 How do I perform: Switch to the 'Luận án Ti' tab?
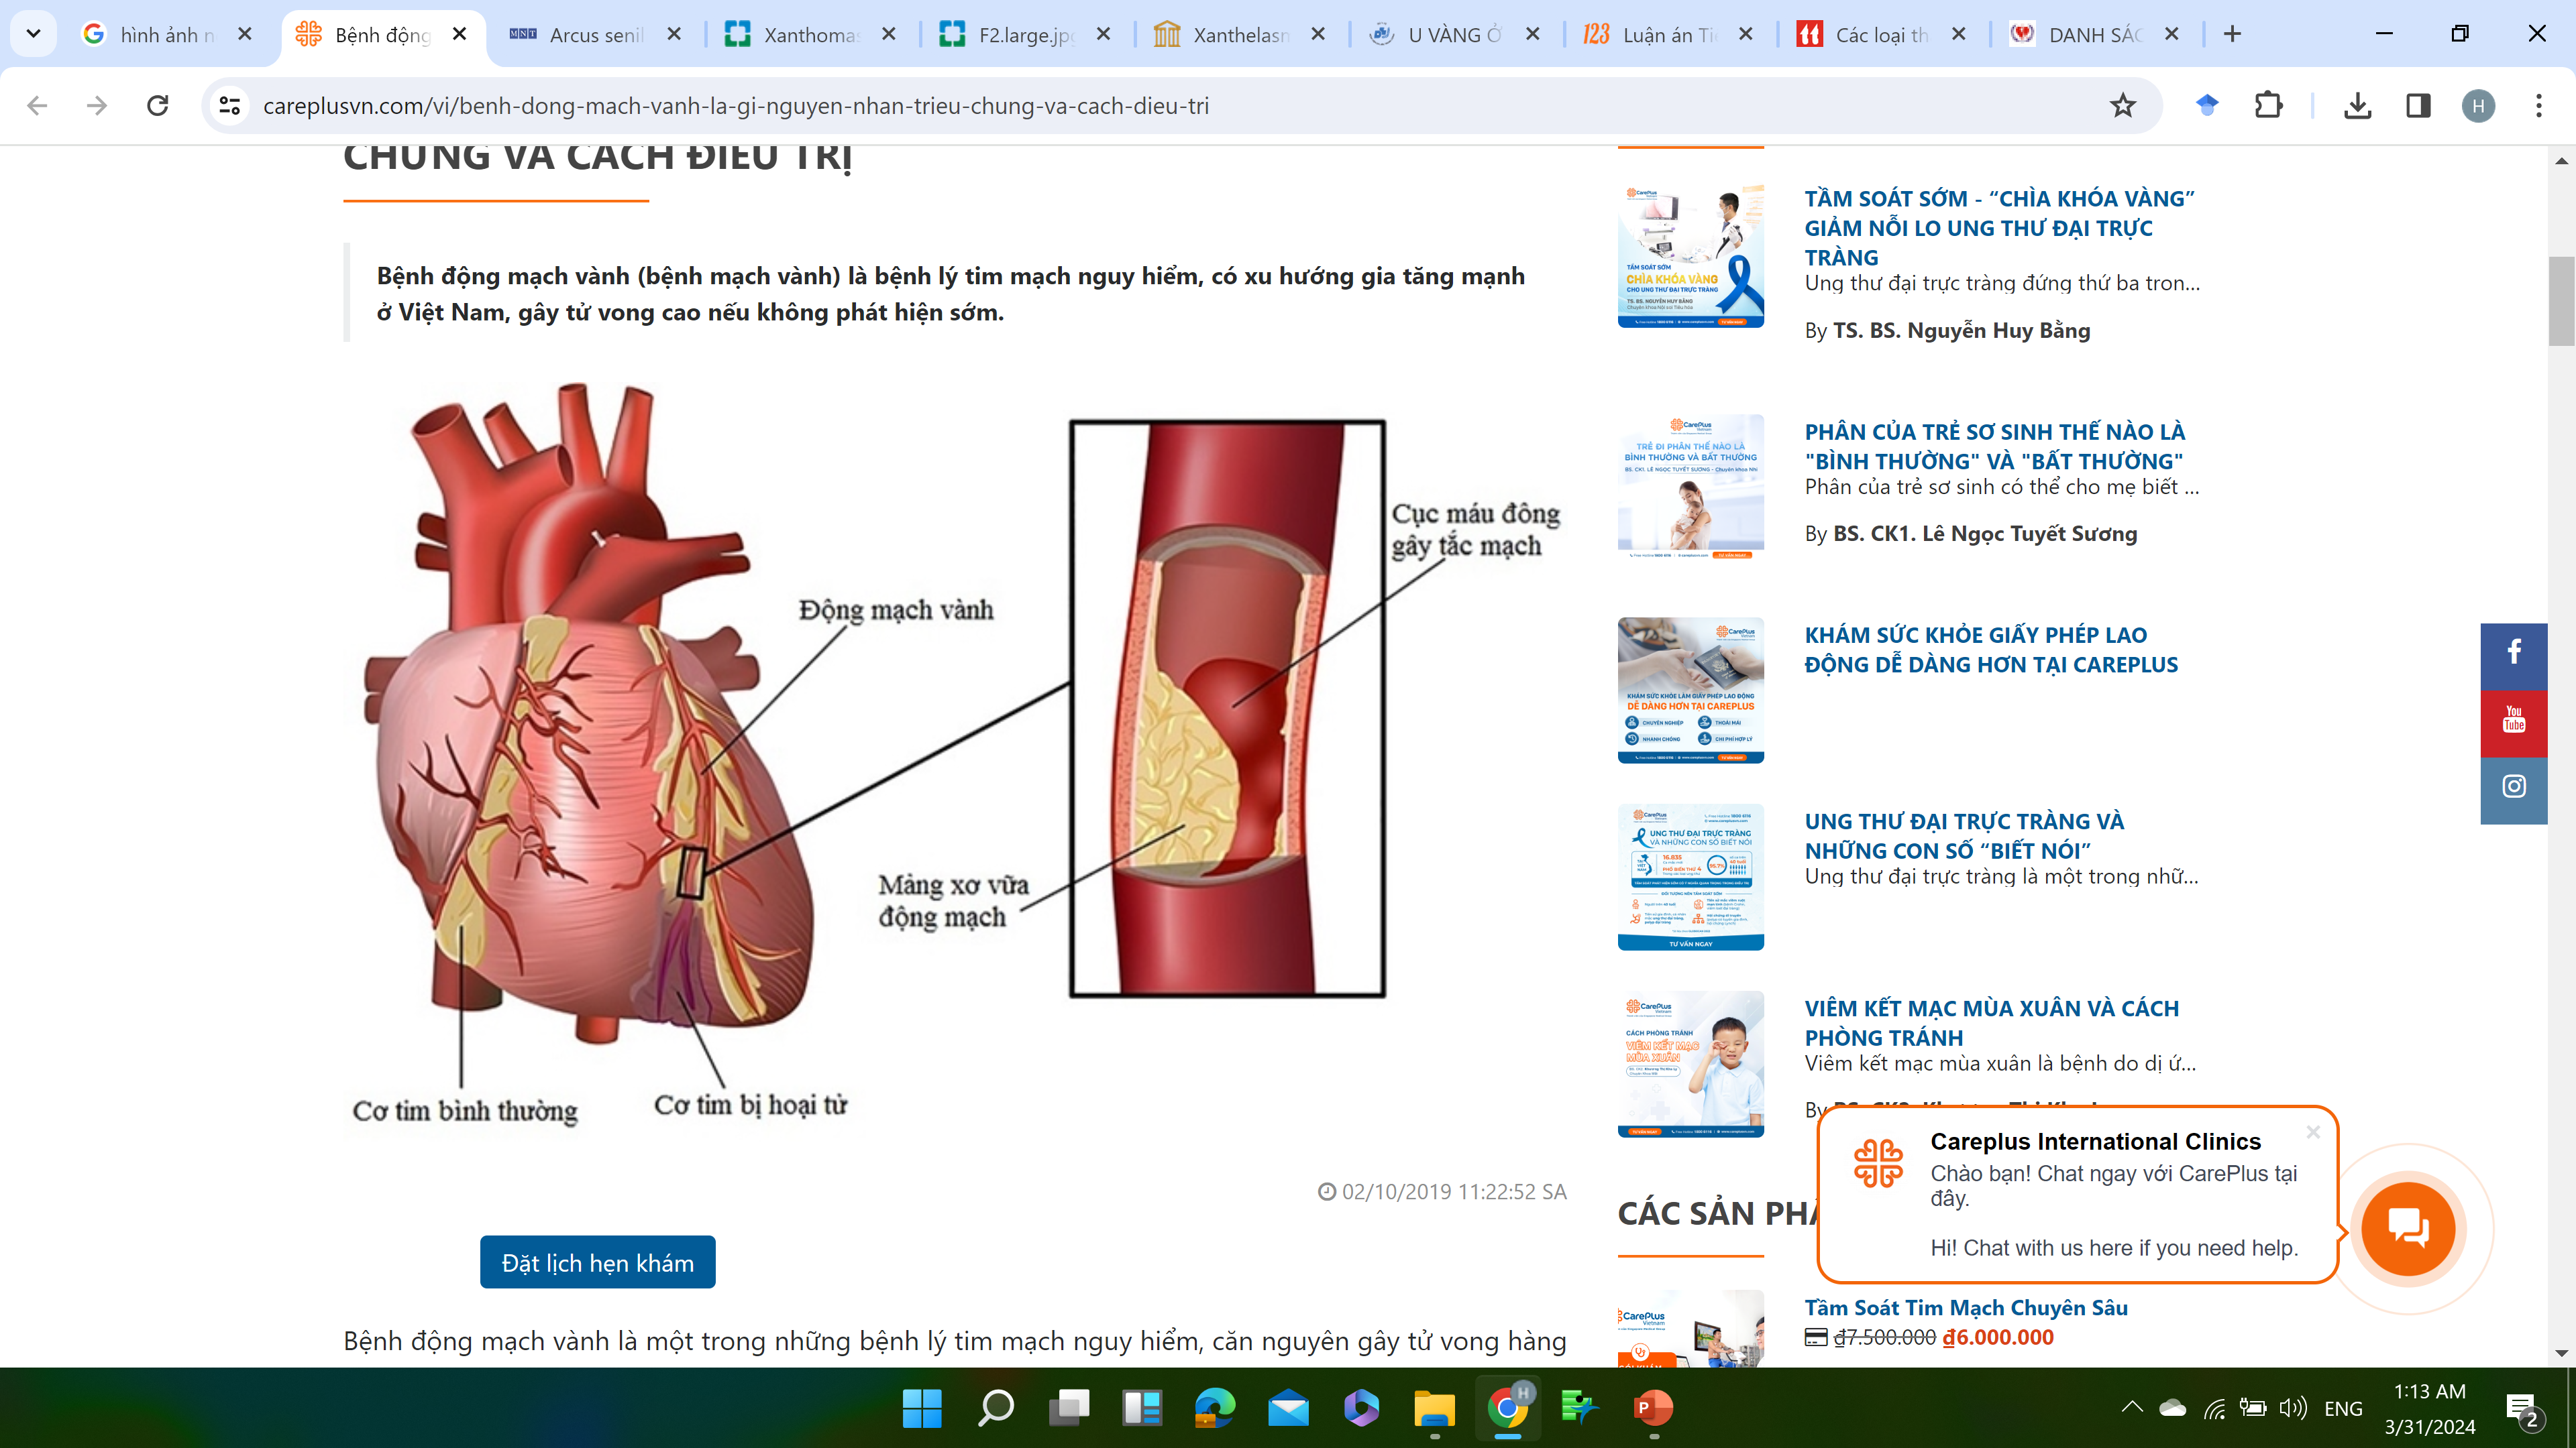(1669, 34)
